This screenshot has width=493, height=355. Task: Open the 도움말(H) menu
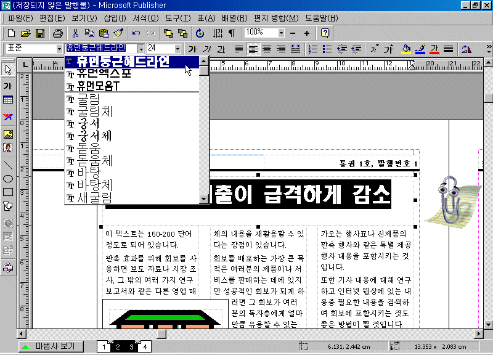click(x=321, y=18)
